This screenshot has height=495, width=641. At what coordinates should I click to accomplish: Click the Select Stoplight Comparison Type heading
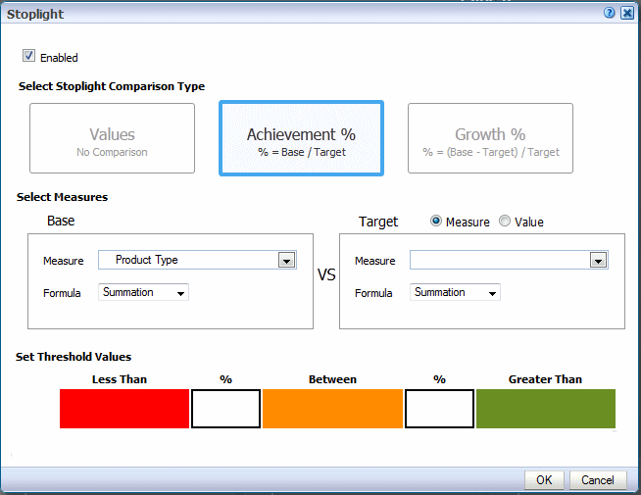[112, 86]
